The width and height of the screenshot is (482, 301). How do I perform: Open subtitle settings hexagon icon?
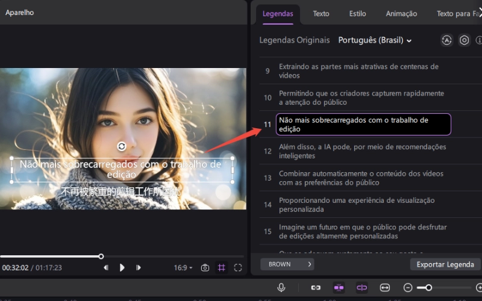pos(464,40)
